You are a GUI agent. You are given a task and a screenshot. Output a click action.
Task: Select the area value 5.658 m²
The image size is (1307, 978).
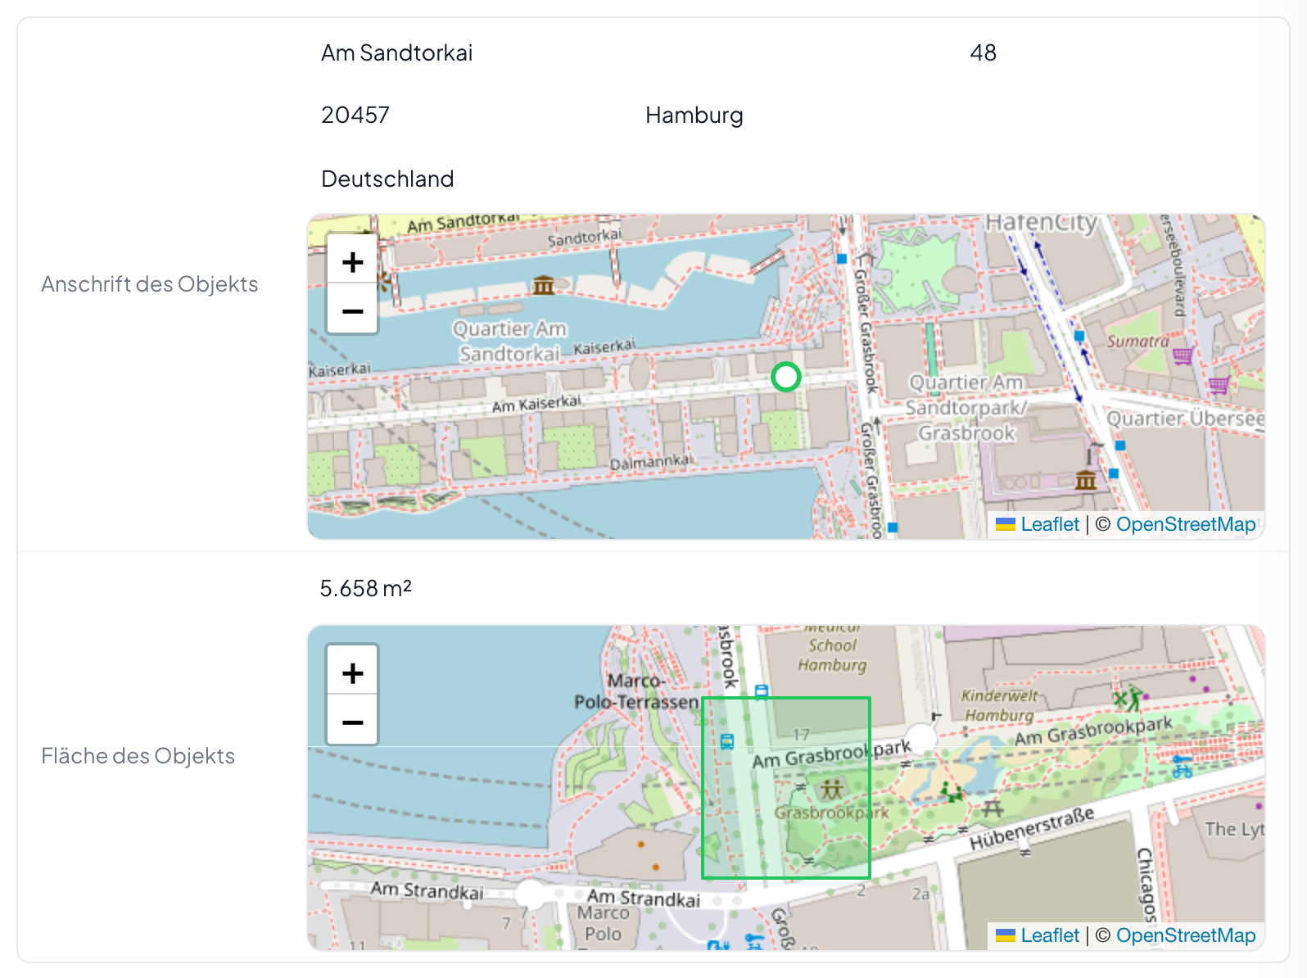[x=365, y=588]
